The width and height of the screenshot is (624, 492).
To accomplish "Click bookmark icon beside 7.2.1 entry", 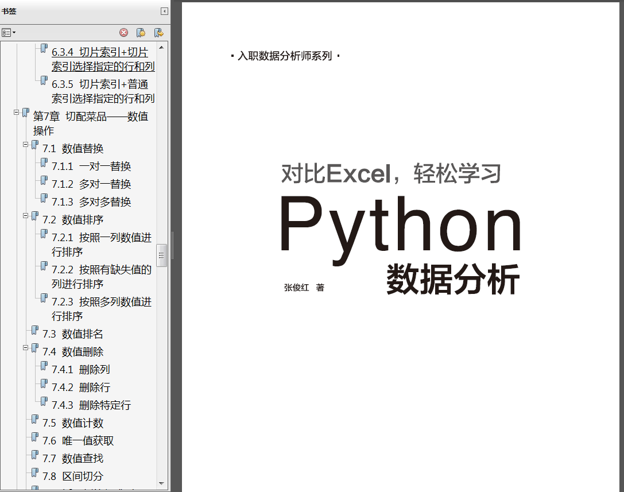I will coord(44,234).
